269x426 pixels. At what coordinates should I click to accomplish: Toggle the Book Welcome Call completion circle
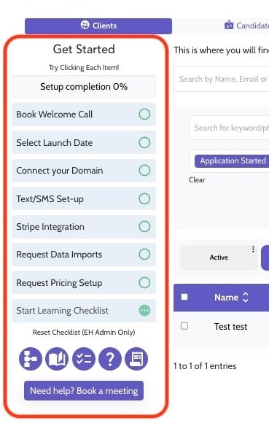tap(144, 114)
